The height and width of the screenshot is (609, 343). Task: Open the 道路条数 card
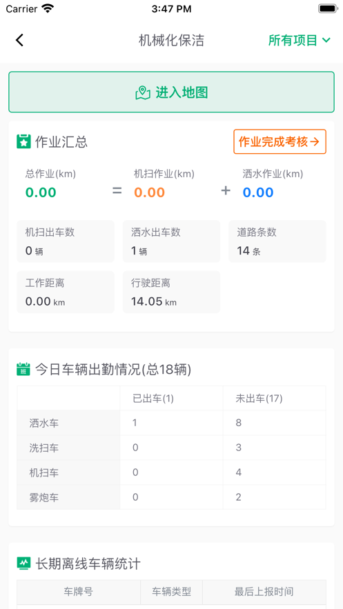[x=277, y=241]
